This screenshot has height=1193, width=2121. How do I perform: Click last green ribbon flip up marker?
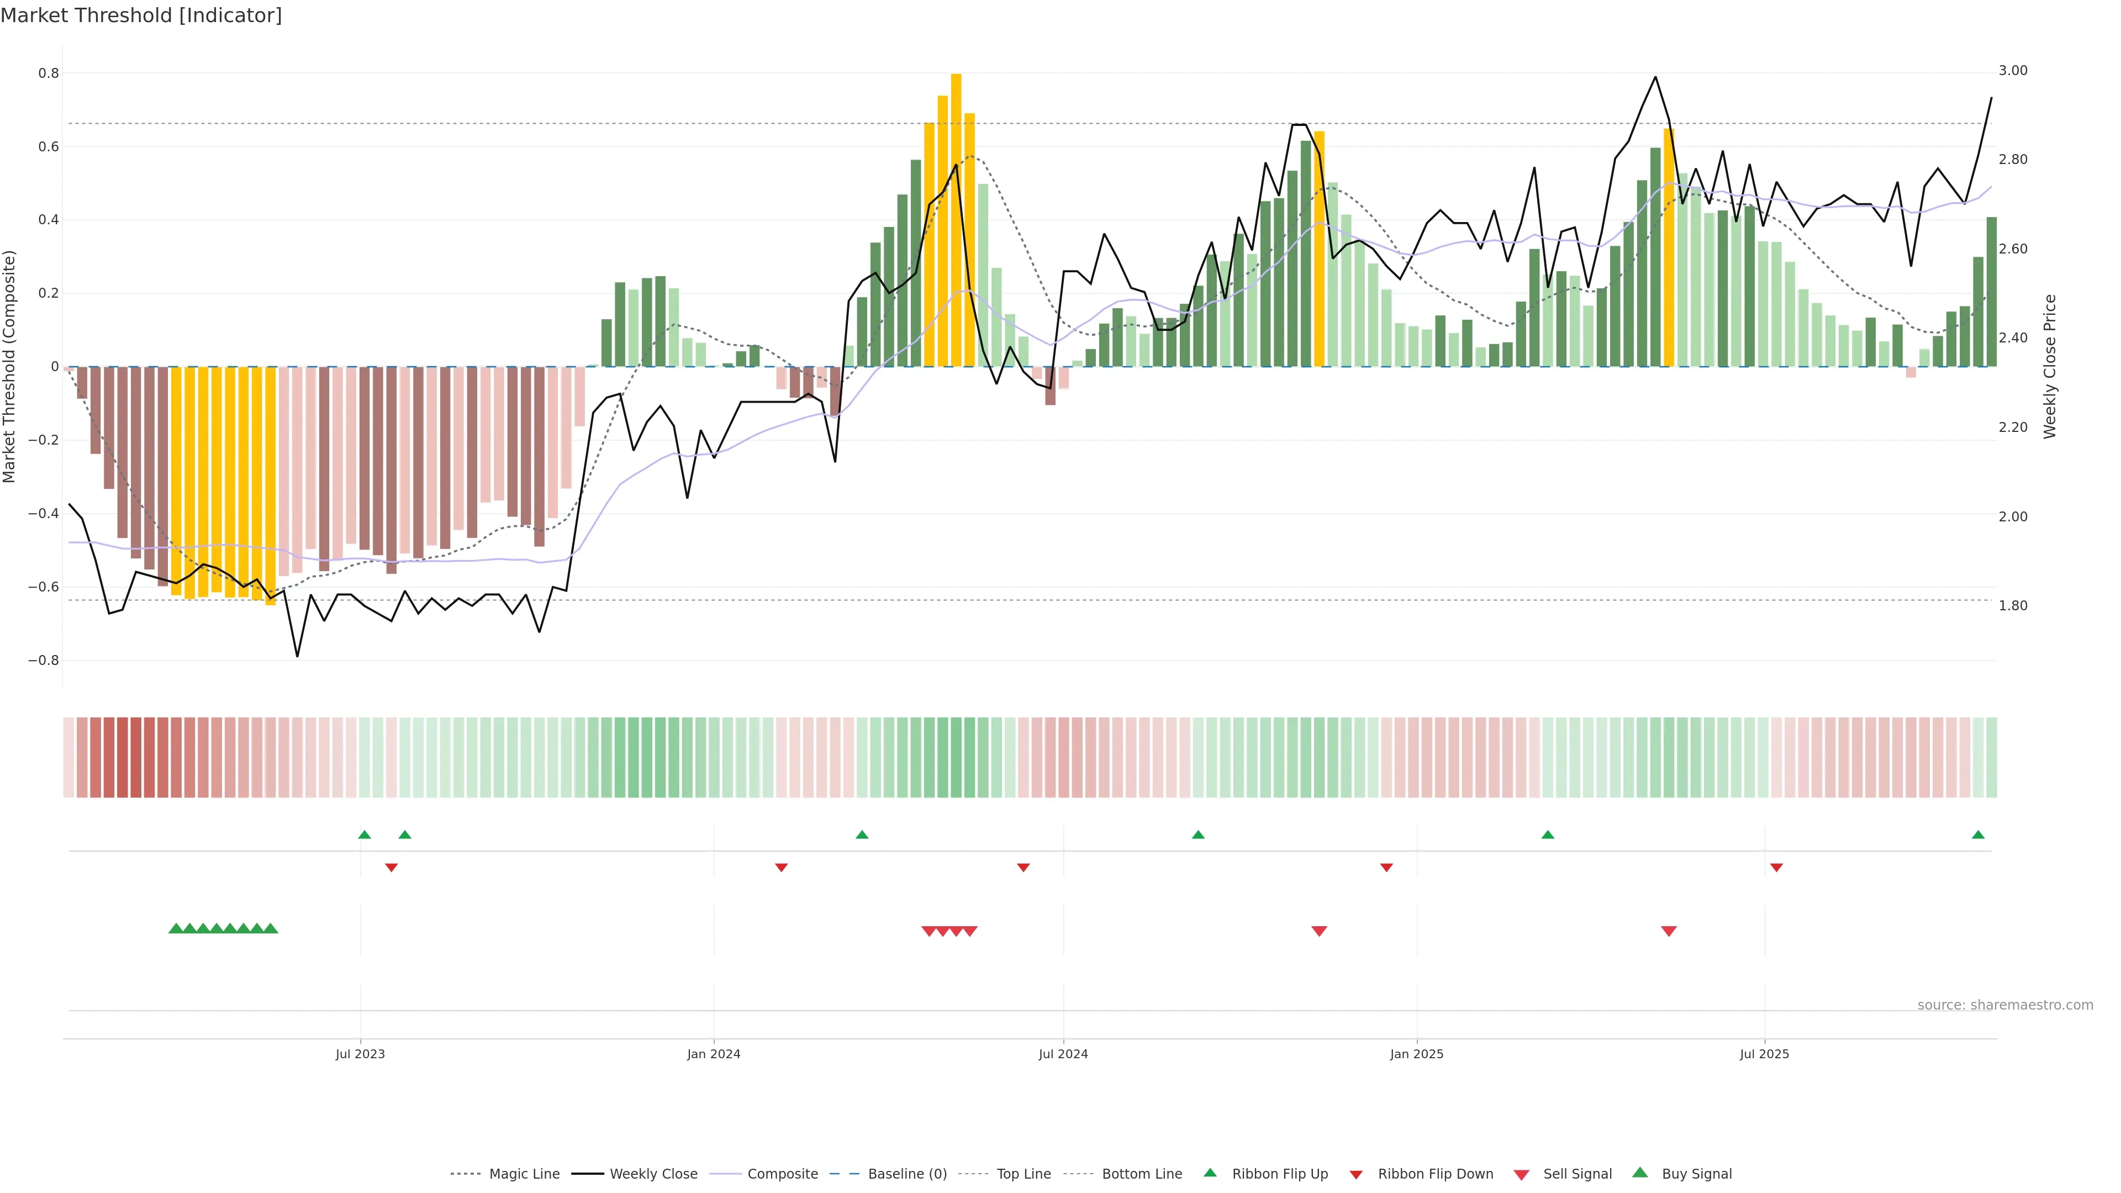tap(1978, 835)
